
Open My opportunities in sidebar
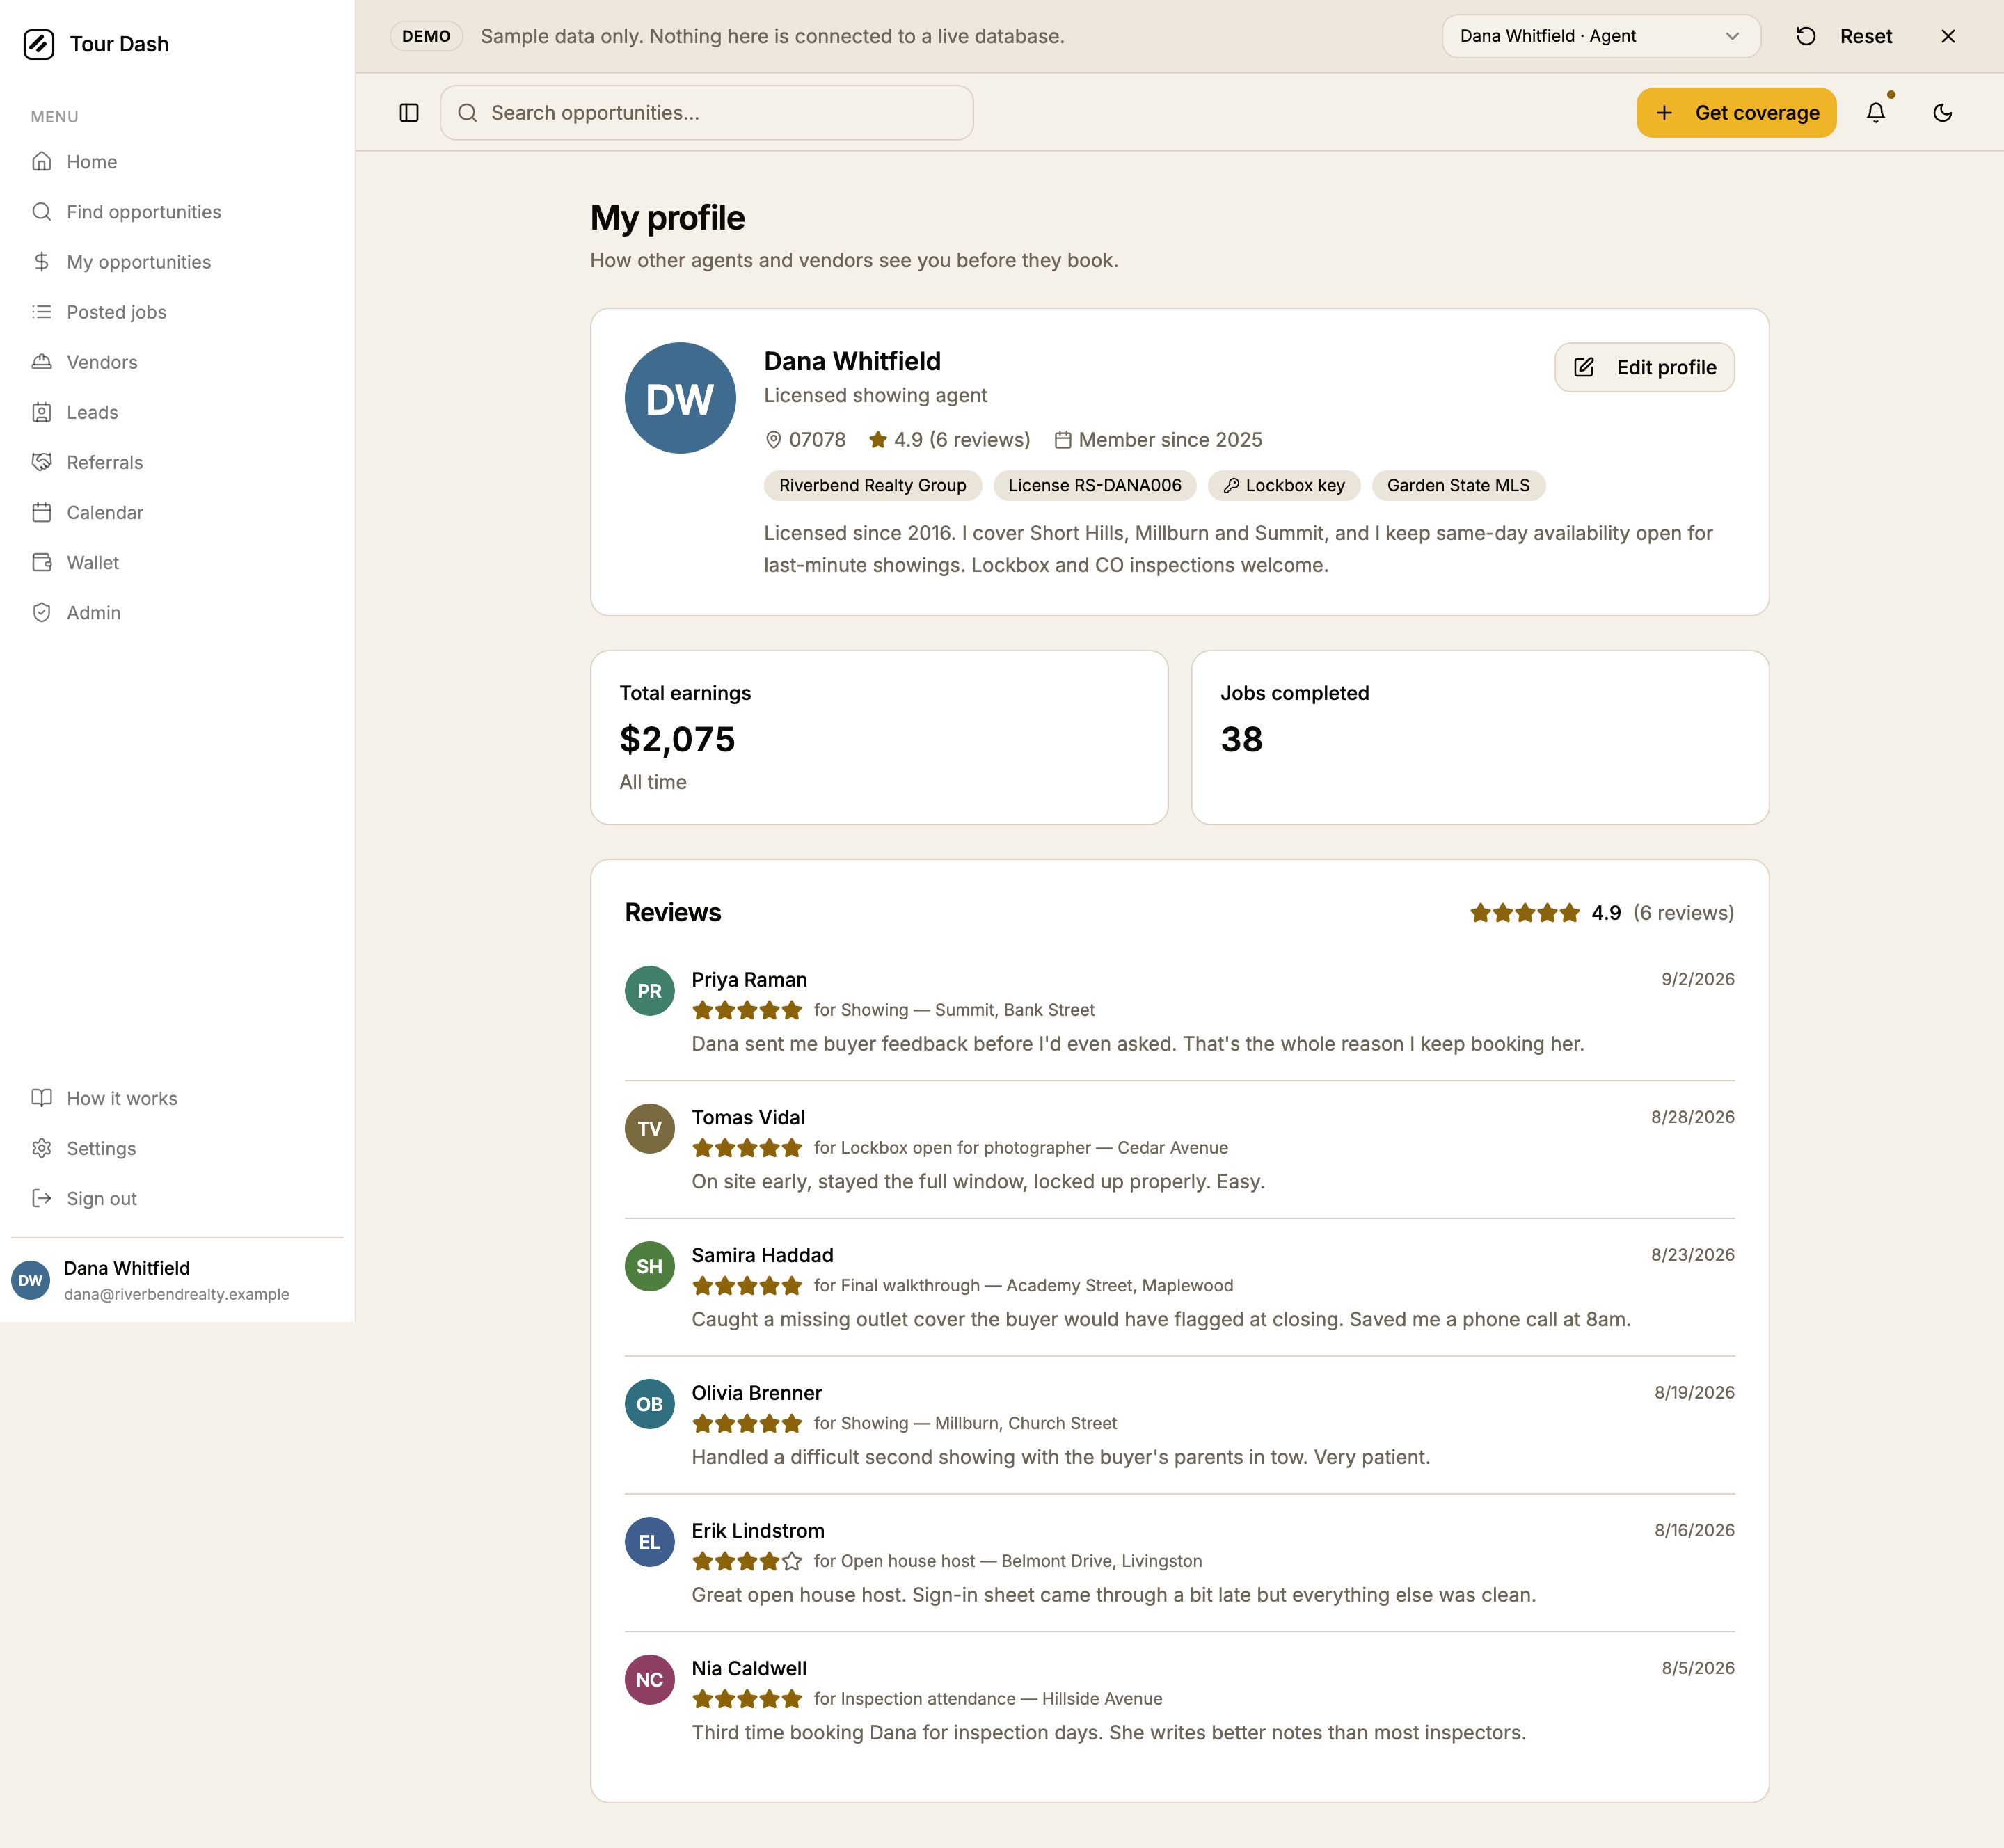178,262
